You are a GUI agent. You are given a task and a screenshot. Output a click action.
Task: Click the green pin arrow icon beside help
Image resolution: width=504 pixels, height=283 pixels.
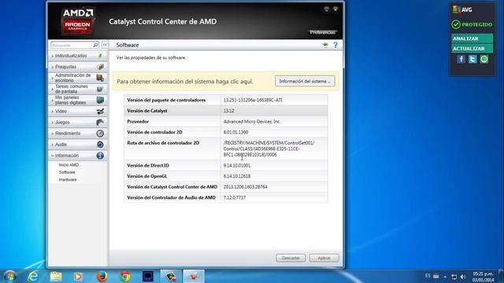click(325, 45)
